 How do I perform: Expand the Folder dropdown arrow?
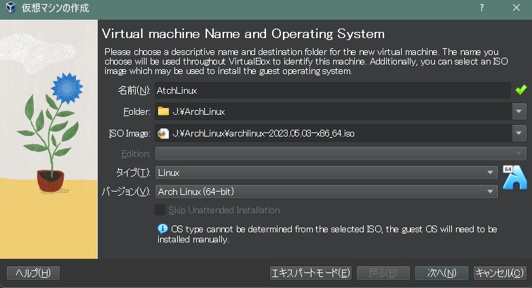click(518, 111)
